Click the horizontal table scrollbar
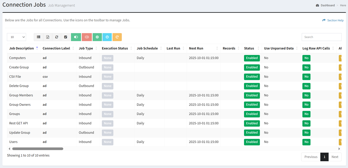Screen dimensions: 348x168 click(38, 149)
